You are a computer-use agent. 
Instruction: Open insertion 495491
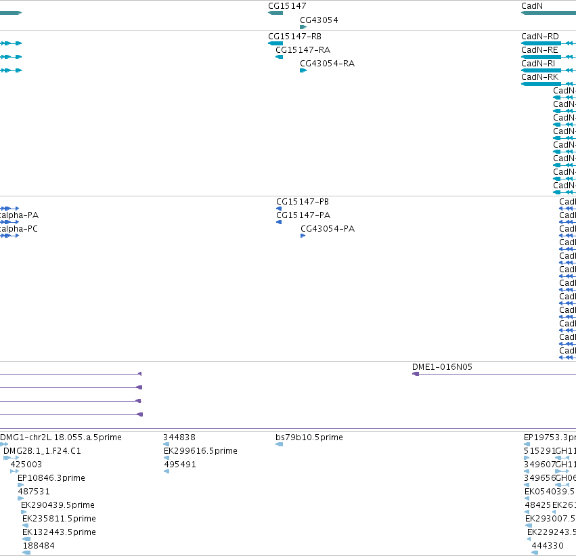180,465
